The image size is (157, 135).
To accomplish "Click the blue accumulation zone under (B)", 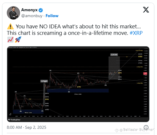I will 78,90.
